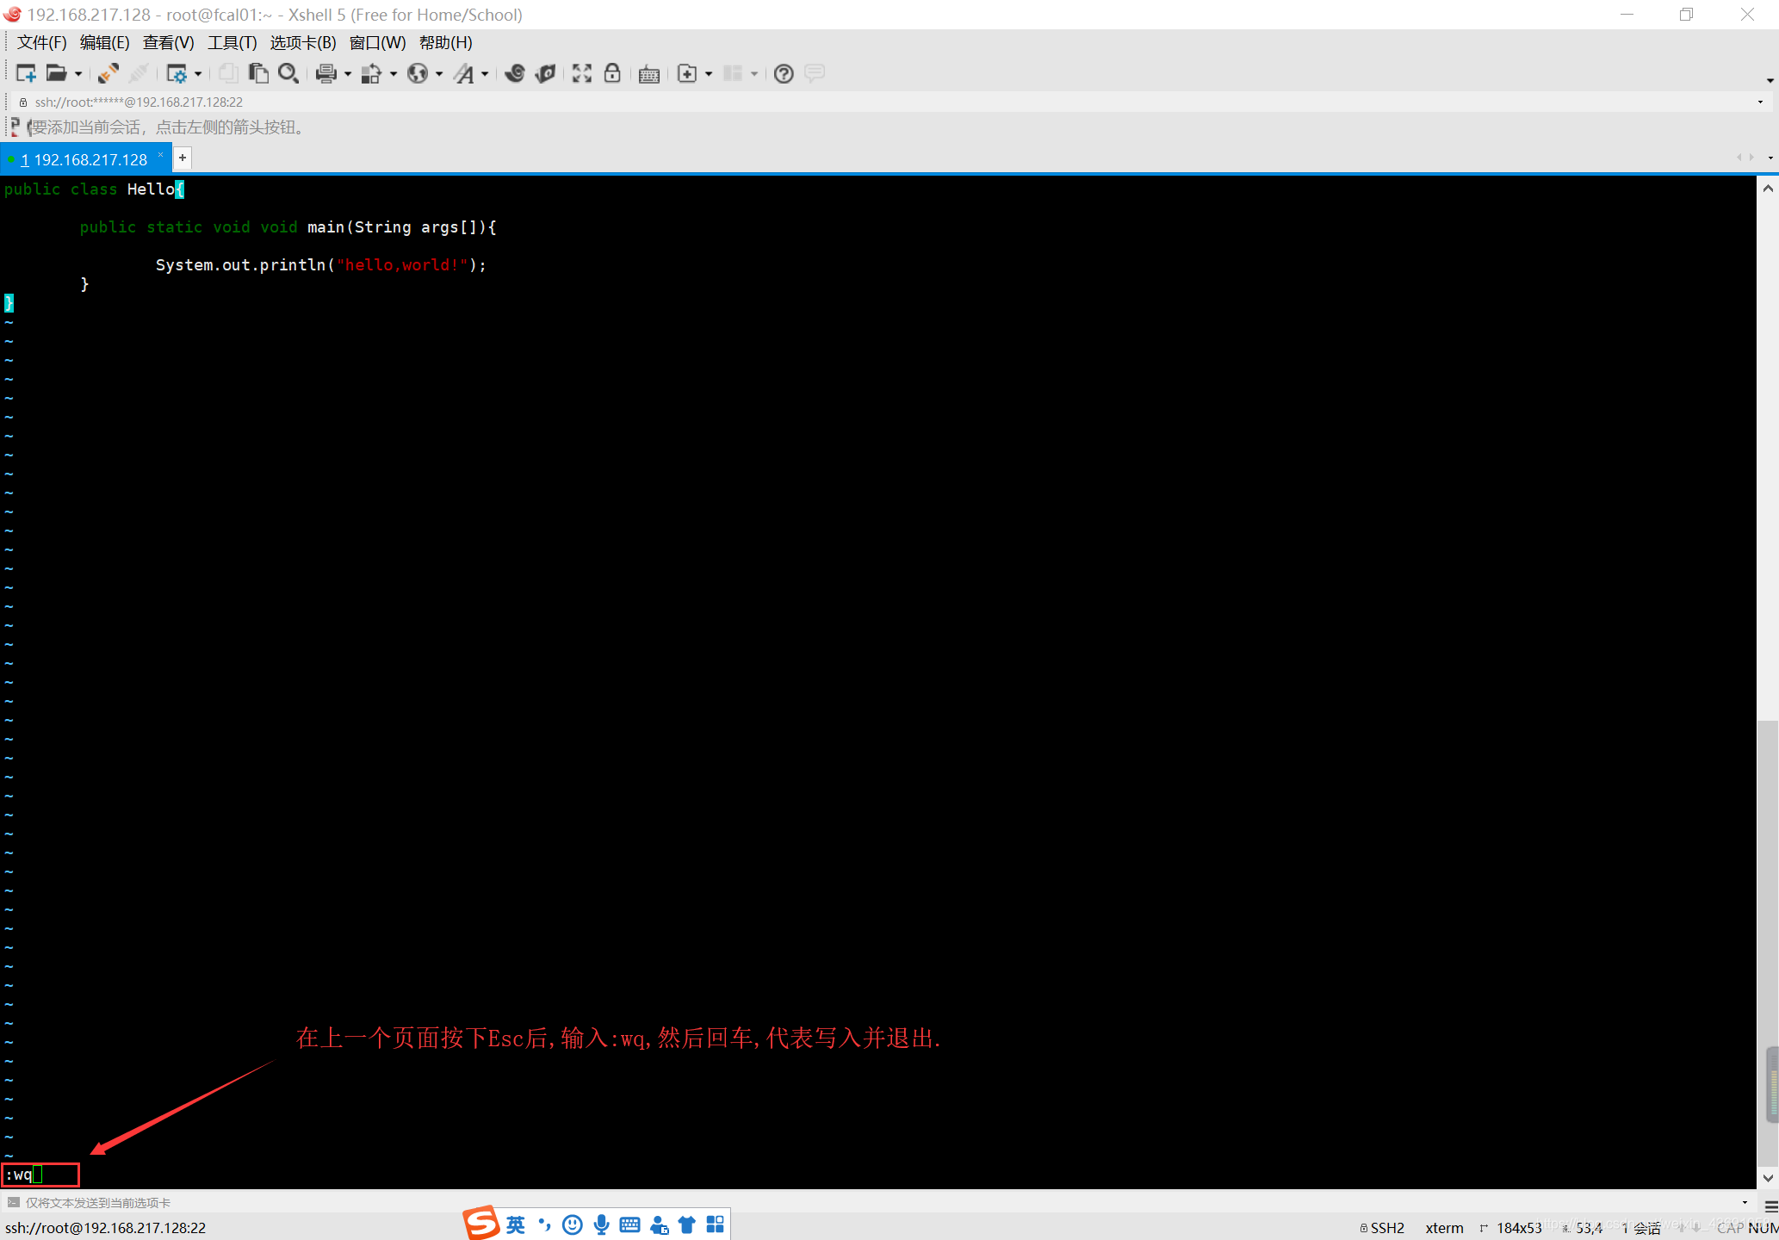Open 文件(F) menu
This screenshot has width=1779, height=1240.
(x=42, y=43)
